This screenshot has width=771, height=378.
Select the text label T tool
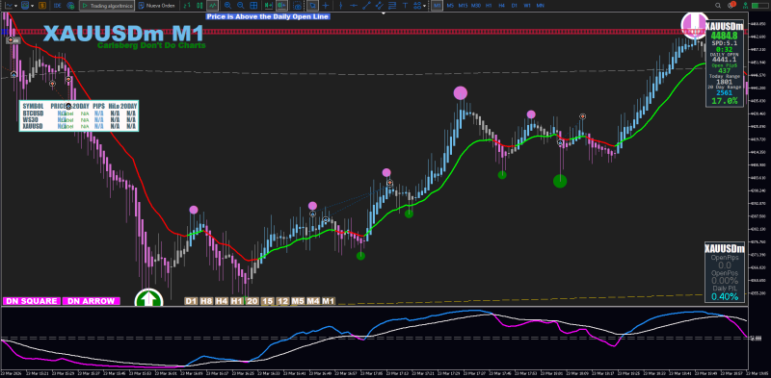click(x=405, y=6)
